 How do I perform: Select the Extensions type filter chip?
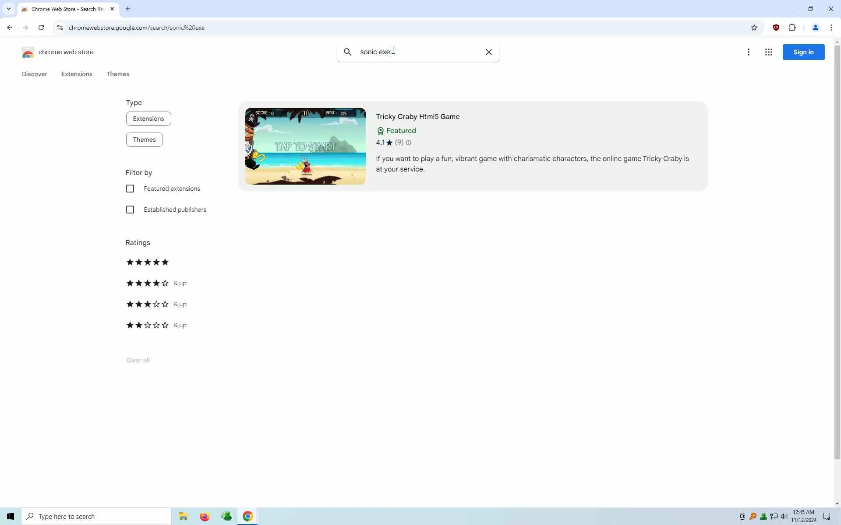pos(148,119)
